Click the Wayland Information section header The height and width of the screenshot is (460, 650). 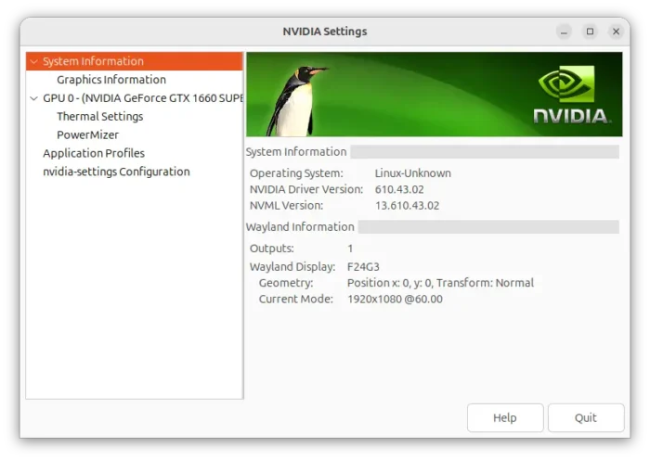pos(300,227)
